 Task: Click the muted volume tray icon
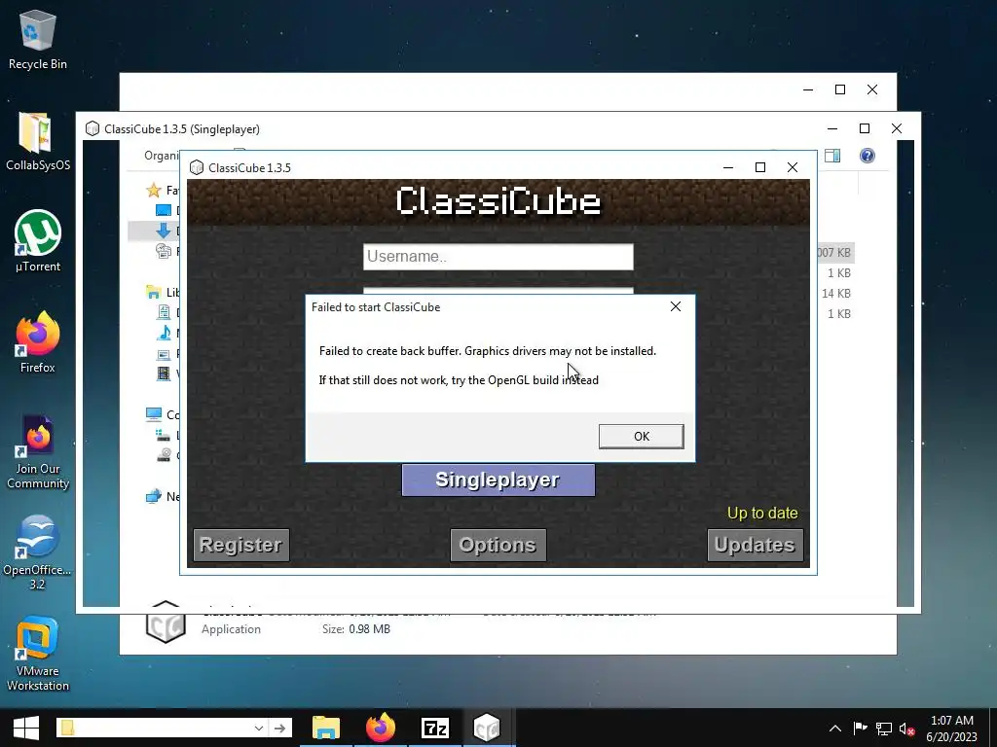pos(906,729)
